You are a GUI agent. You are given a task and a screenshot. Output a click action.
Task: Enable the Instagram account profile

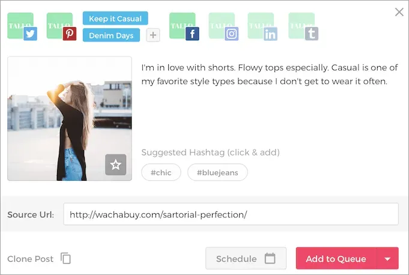pyautogui.click(x=223, y=26)
